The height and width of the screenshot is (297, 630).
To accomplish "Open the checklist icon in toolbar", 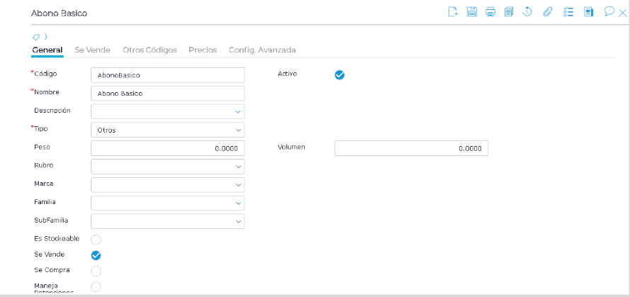I will tap(568, 11).
